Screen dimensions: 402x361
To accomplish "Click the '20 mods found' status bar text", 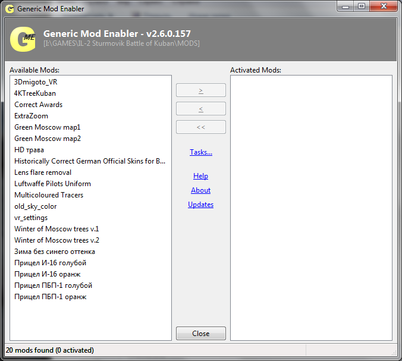I will pos(50,350).
